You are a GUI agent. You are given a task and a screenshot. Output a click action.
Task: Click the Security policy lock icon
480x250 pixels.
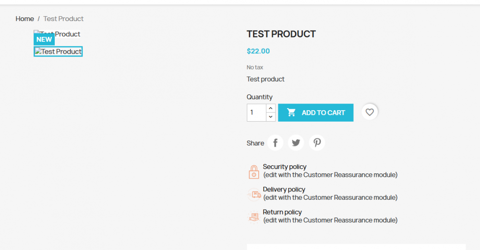[x=254, y=171]
